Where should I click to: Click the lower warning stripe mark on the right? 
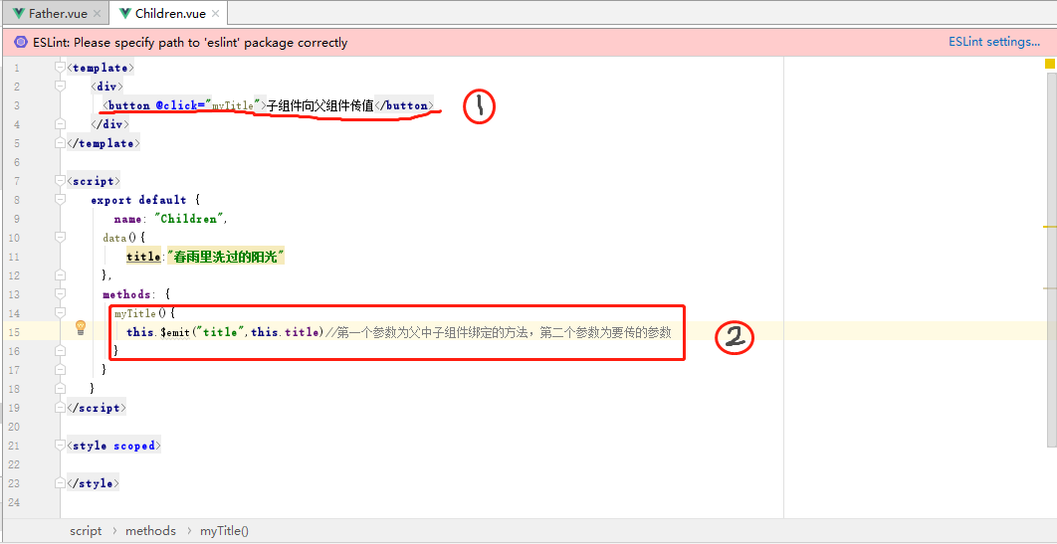click(1050, 288)
